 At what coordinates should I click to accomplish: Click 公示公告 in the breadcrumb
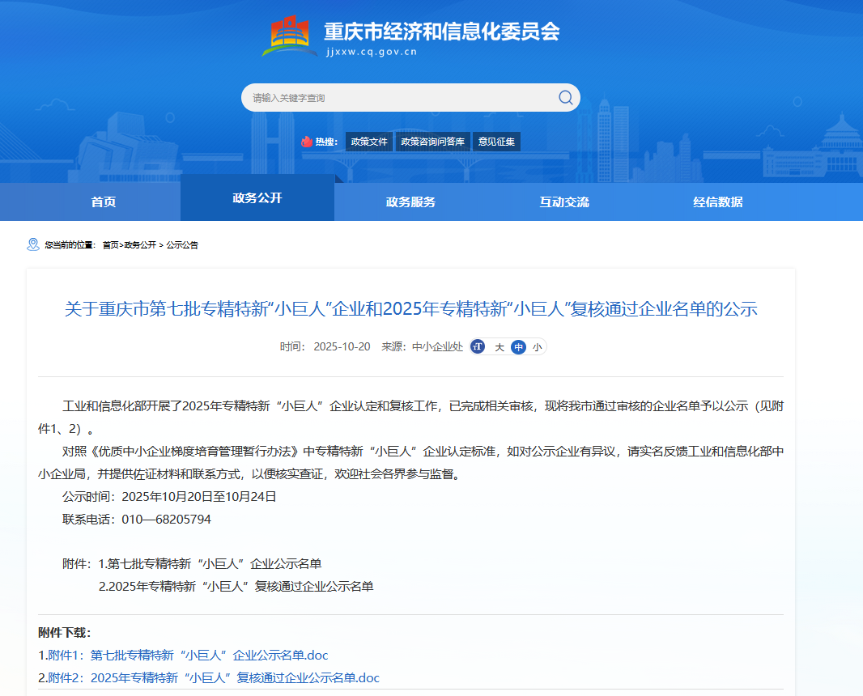(x=182, y=245)
